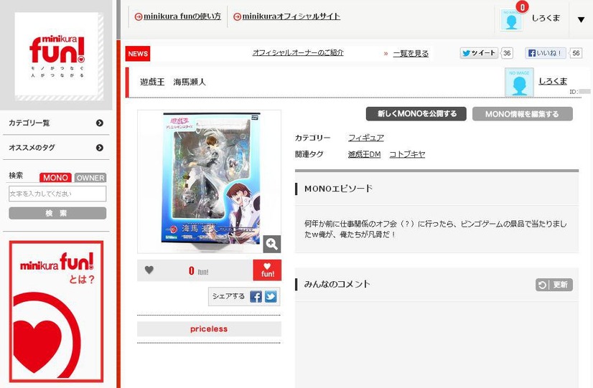Click the MONOエピソード heading

click(x=338, y=189)
